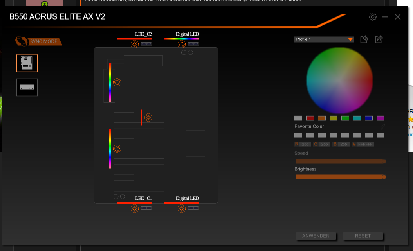Open the settings gear icon
Screen dimensions: 413x251
pos(372,17)
